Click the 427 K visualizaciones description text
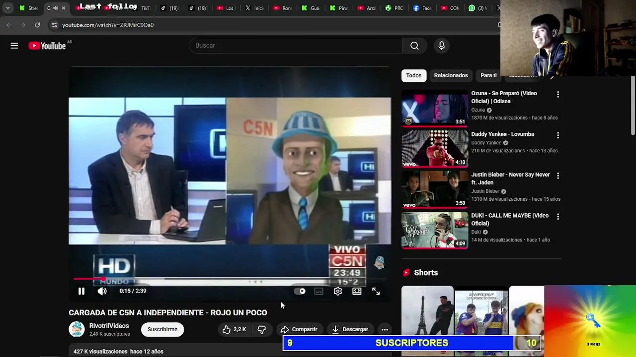The image size is (636, 357). pyautogui.click(x=118, y=352)
